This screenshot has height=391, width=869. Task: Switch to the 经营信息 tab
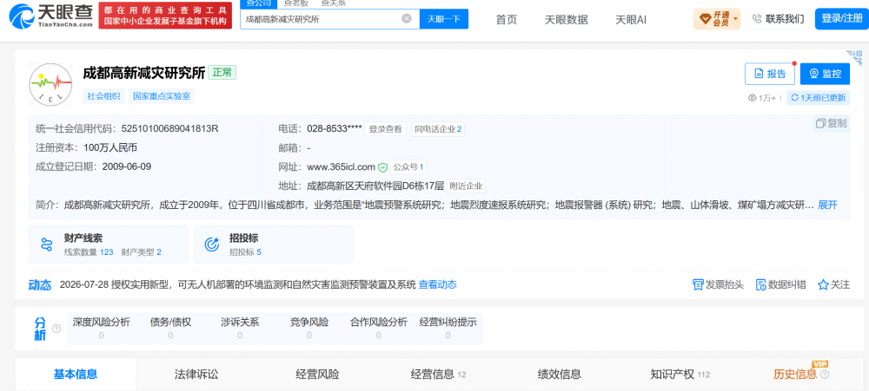pyautogui.click(x=438, y=375)
